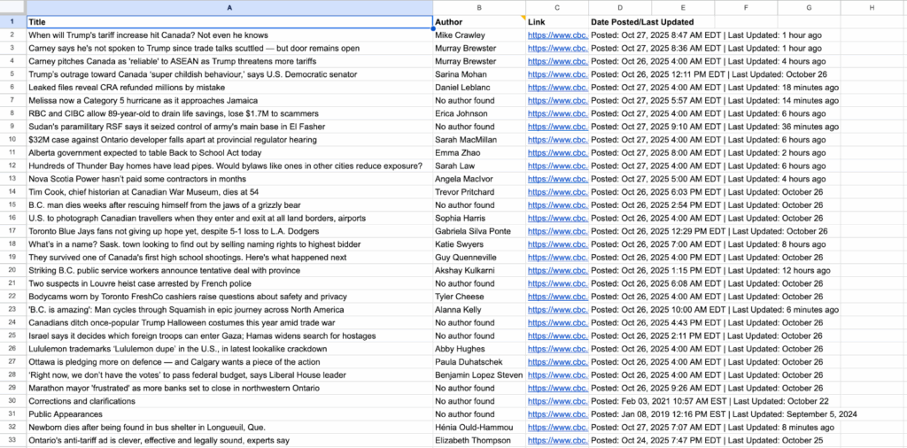This screenshot has height=448, width=907.
Task: Select 'Corrections and clarifications' cell
Action: [x=229, y=401]
